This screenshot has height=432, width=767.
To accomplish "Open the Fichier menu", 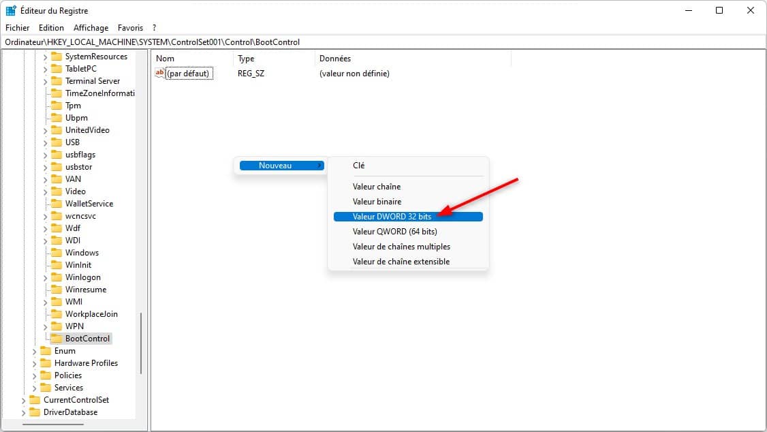I will click(x=18, y=28).
